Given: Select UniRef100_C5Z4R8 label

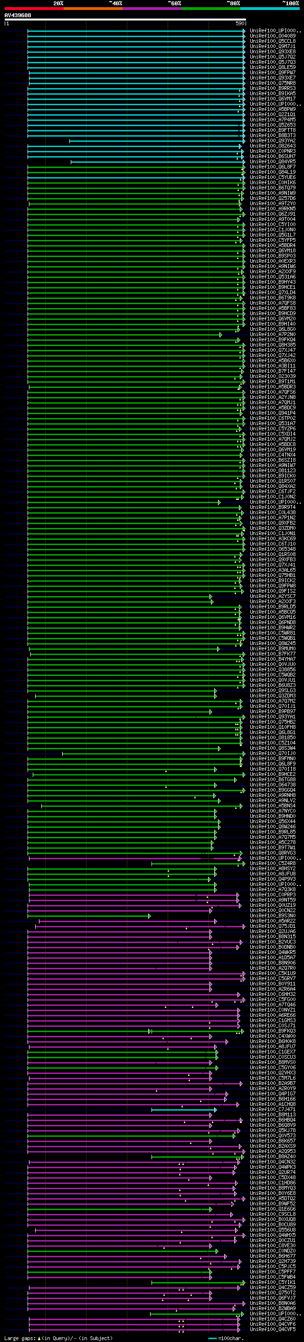Looking at the screenshot, I should [x=273, y=863].
